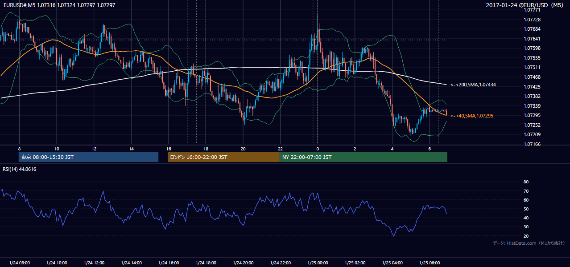This screenshot has width=570, height=267.
Task: Click hour marker 10 under the price chart
Action: [57, 149]
